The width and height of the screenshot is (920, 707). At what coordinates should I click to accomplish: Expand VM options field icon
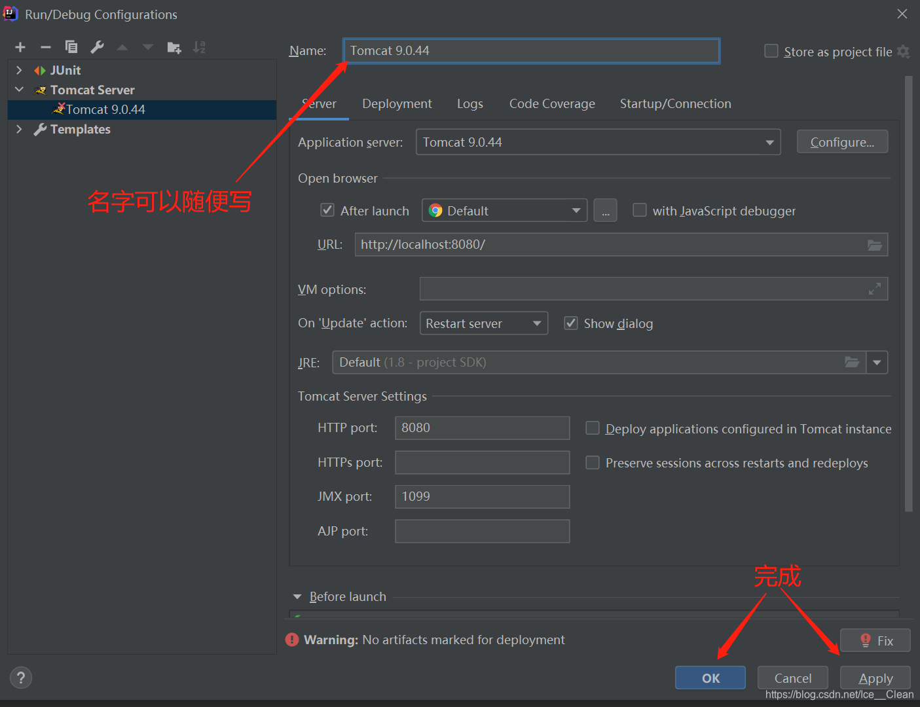pos(874,289)
